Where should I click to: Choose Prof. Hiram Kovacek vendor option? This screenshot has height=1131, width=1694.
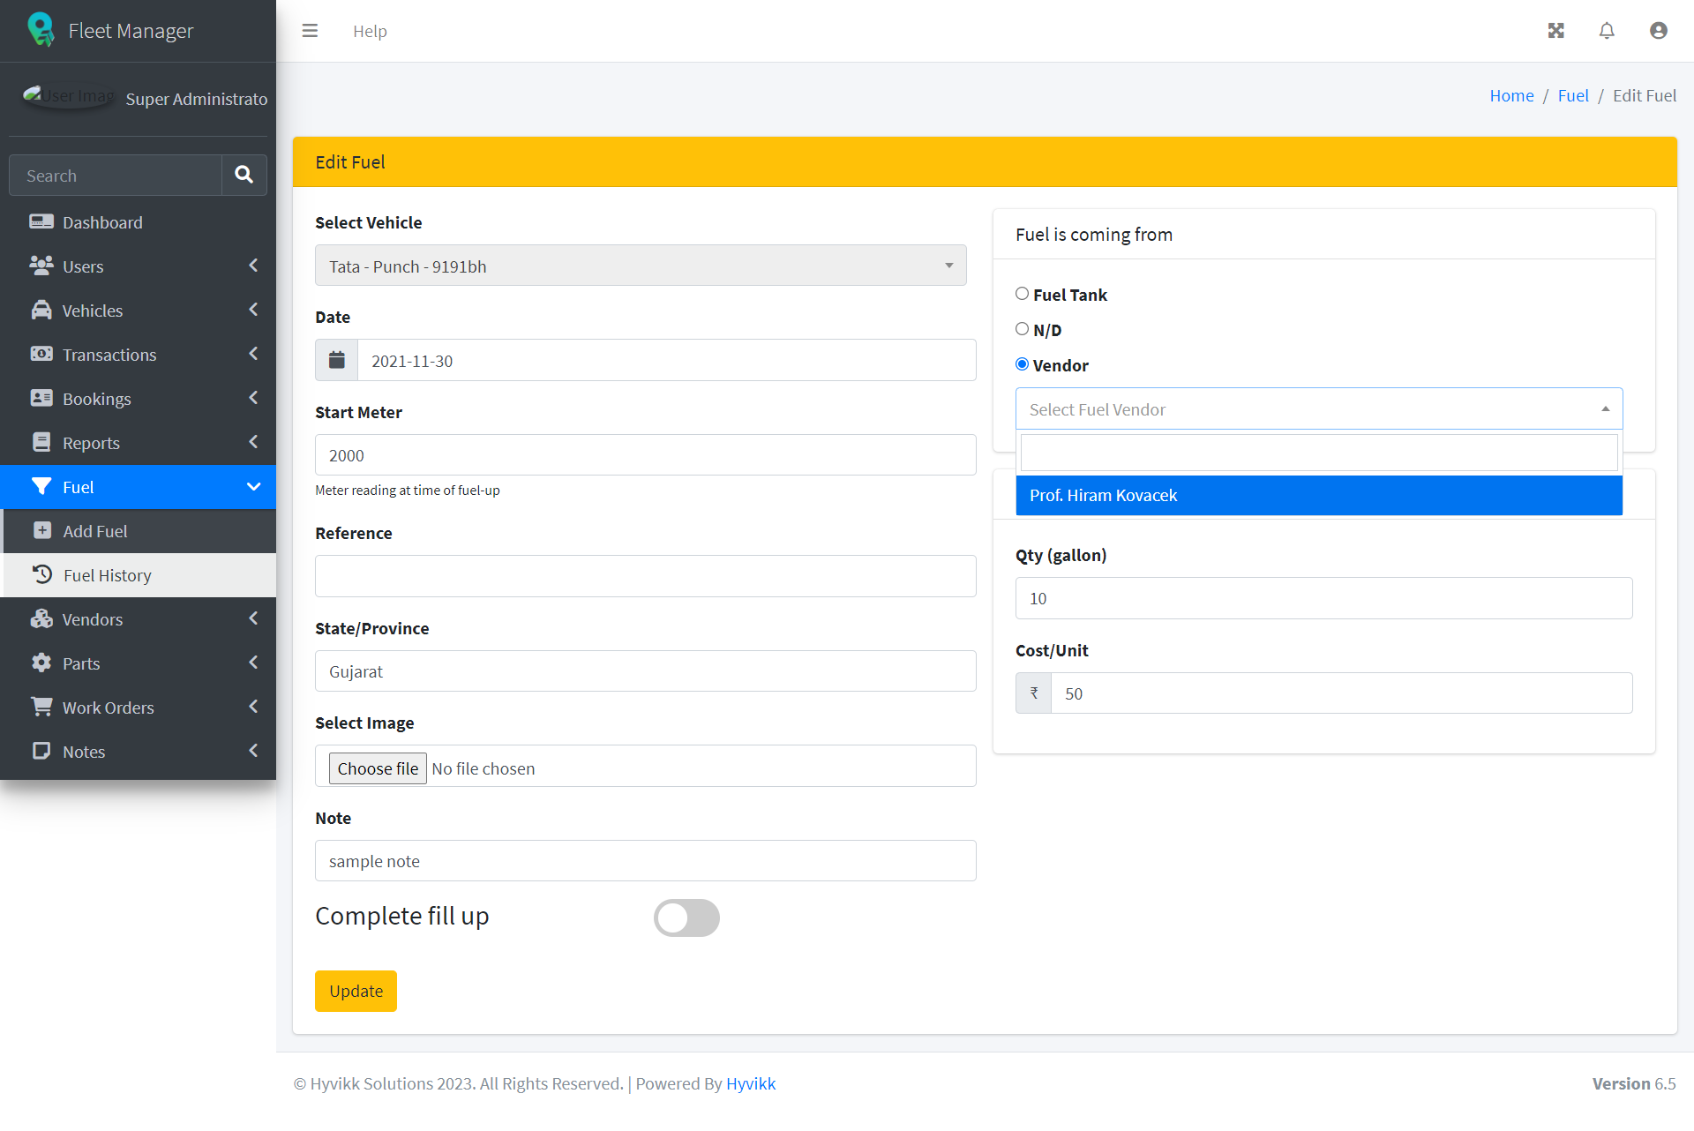[x=1319, y=496]
